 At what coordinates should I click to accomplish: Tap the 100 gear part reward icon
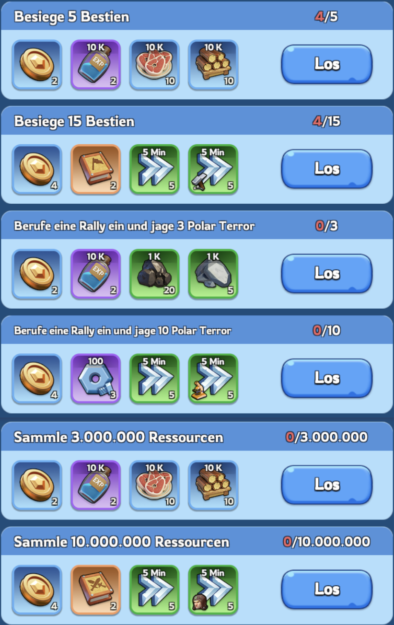point(96,379)
